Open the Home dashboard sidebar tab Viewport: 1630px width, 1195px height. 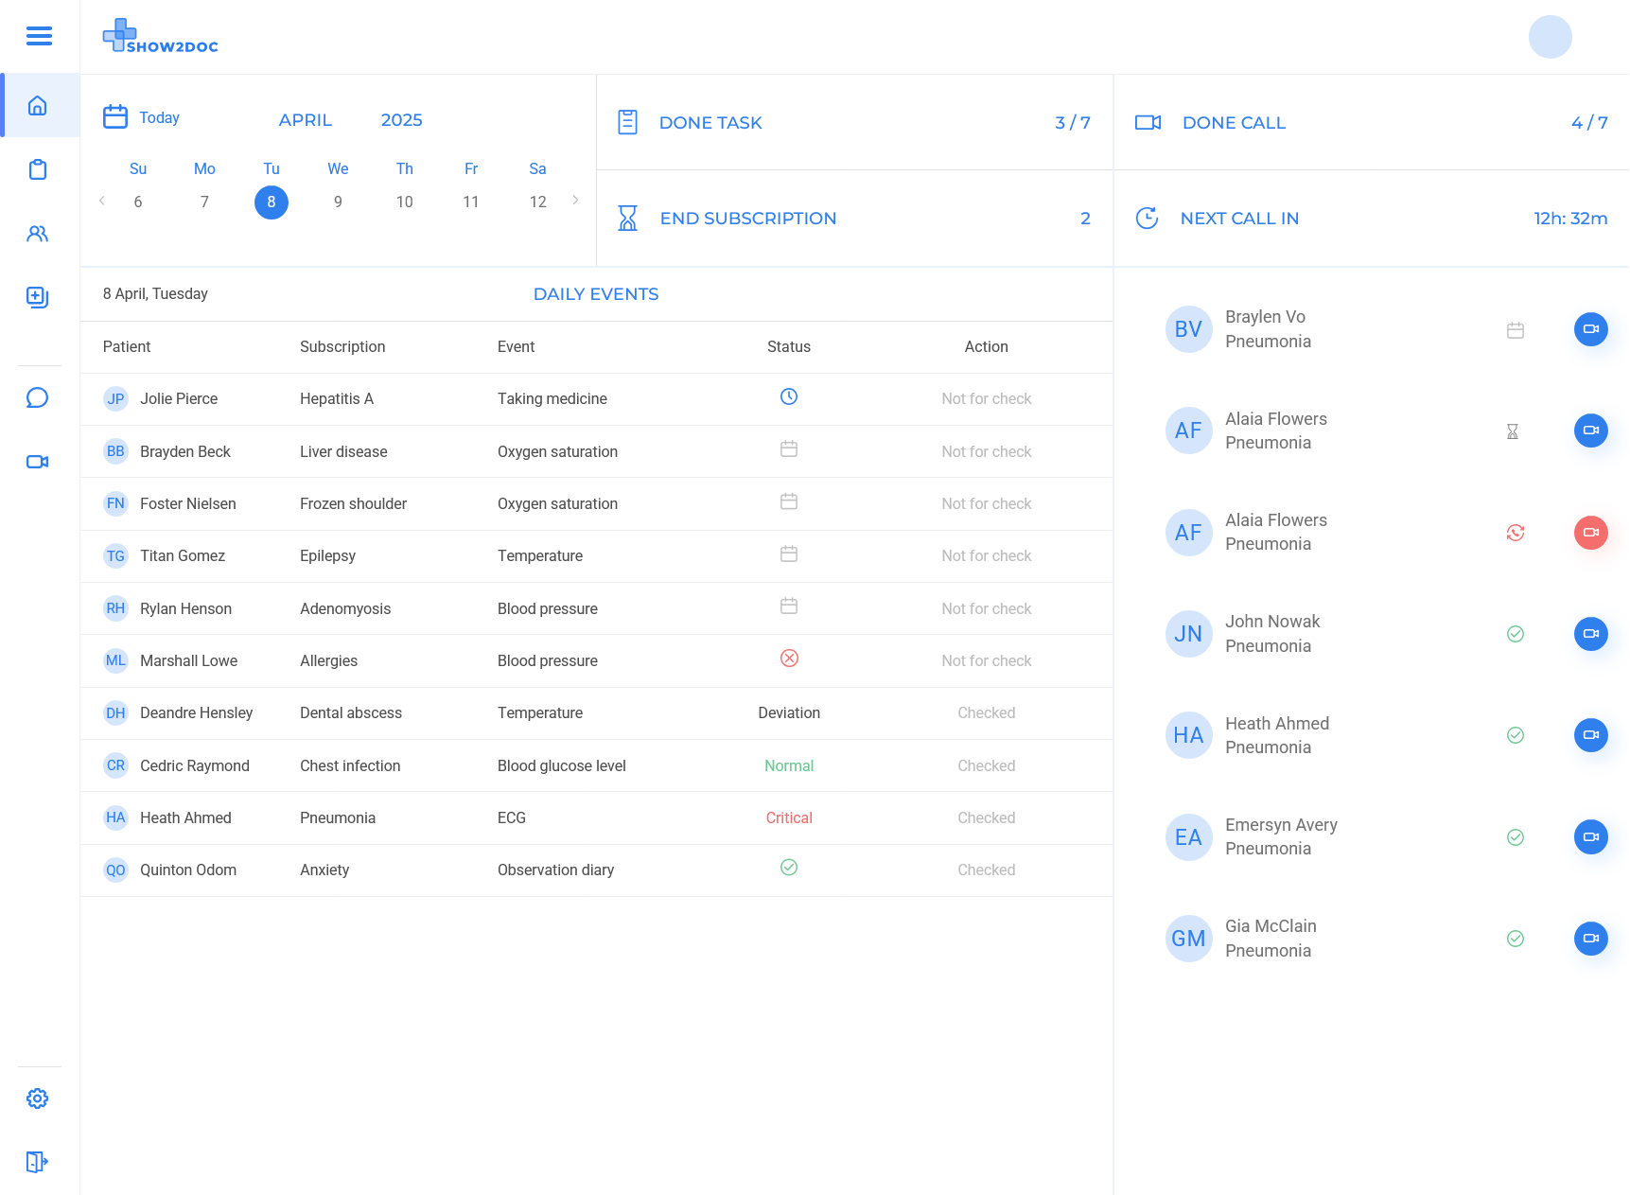38,105
